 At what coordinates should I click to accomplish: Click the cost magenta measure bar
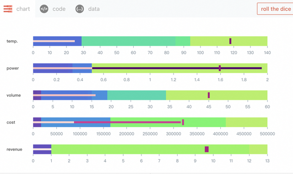tap(127, 122)
